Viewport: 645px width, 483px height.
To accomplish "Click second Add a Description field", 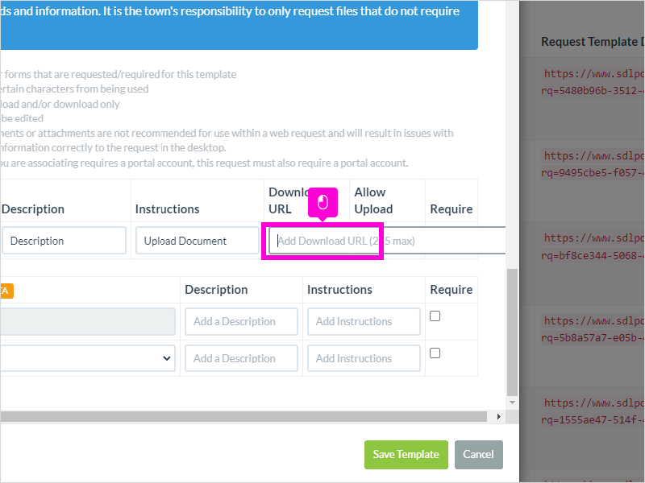I will [x=241, y=358].
